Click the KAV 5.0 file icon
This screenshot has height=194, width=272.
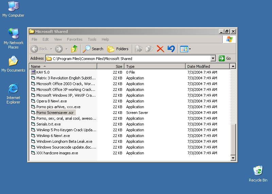pyautogui.click(x=33, y=72)
